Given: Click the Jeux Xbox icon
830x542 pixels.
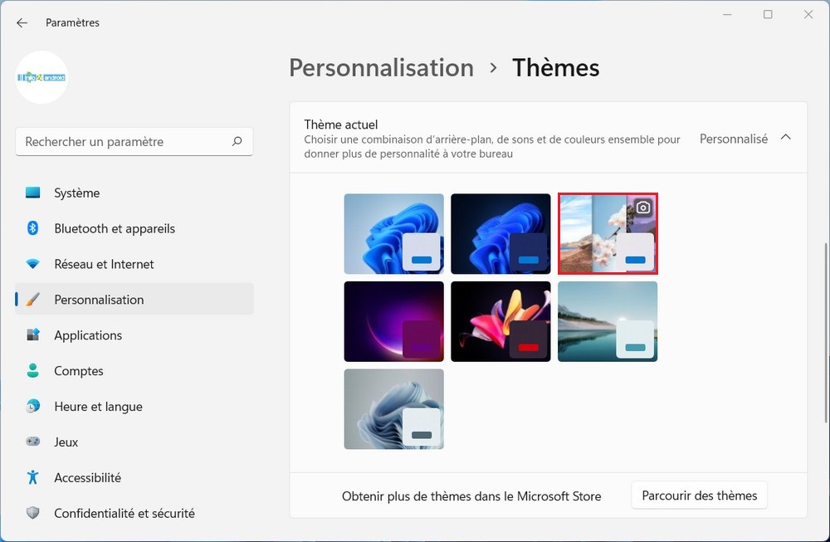Looking at the screenshot, I should pyautogui.click(x=33, y=442).
